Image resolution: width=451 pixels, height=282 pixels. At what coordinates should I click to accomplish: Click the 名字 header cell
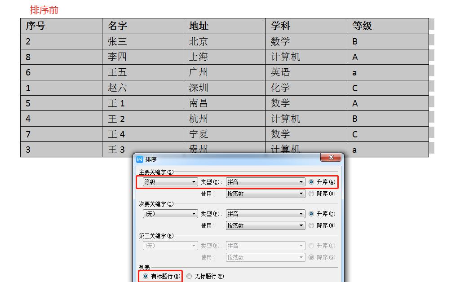pyautogui.click(x=143, y=26)
